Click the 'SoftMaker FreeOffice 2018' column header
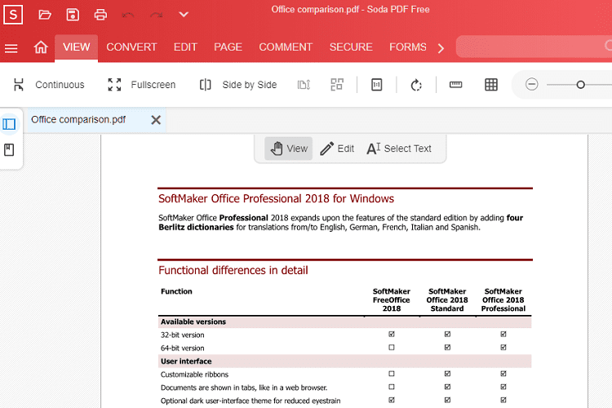 391,299
